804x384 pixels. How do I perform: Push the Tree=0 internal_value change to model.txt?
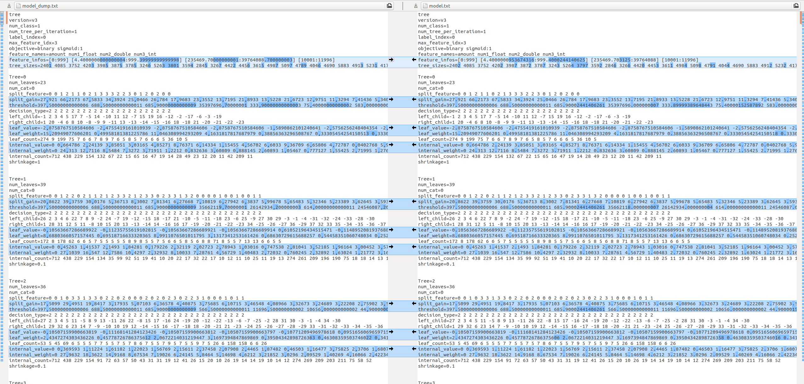click(391, 145)
